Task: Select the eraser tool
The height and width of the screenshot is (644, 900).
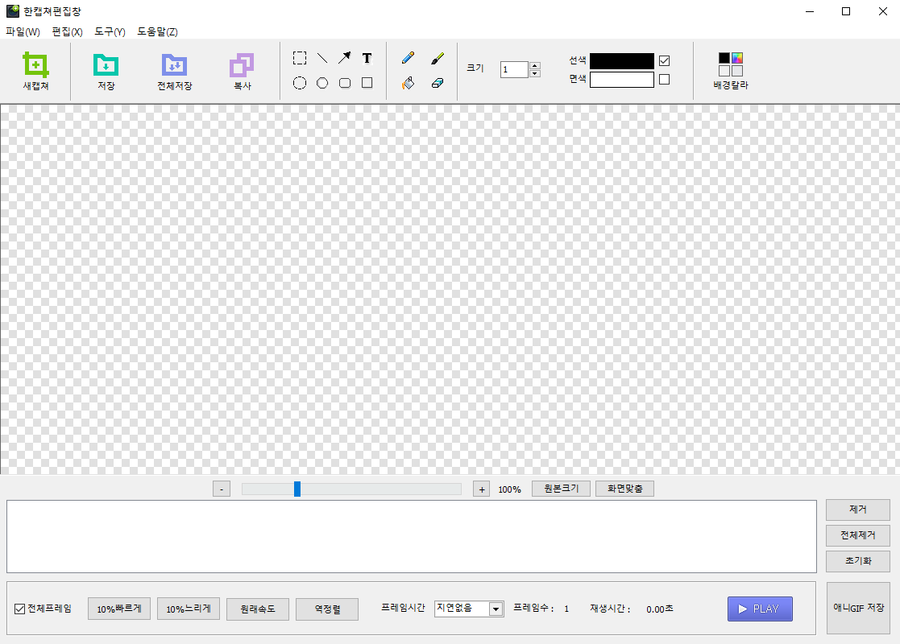Action: click(x=438, y=83)
